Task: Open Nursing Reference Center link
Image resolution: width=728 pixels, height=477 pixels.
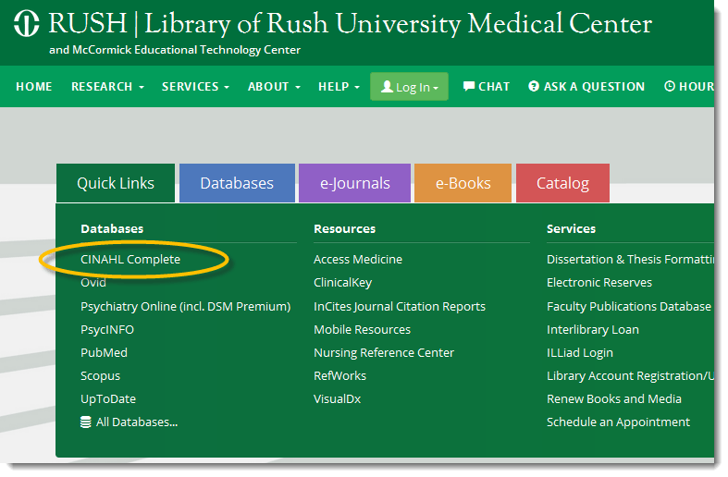Action: [384, 352]
